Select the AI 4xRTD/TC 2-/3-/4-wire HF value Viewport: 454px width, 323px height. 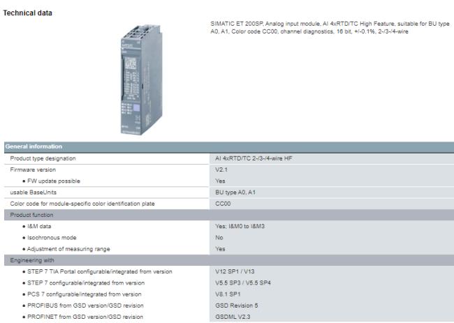click(254, 158)
